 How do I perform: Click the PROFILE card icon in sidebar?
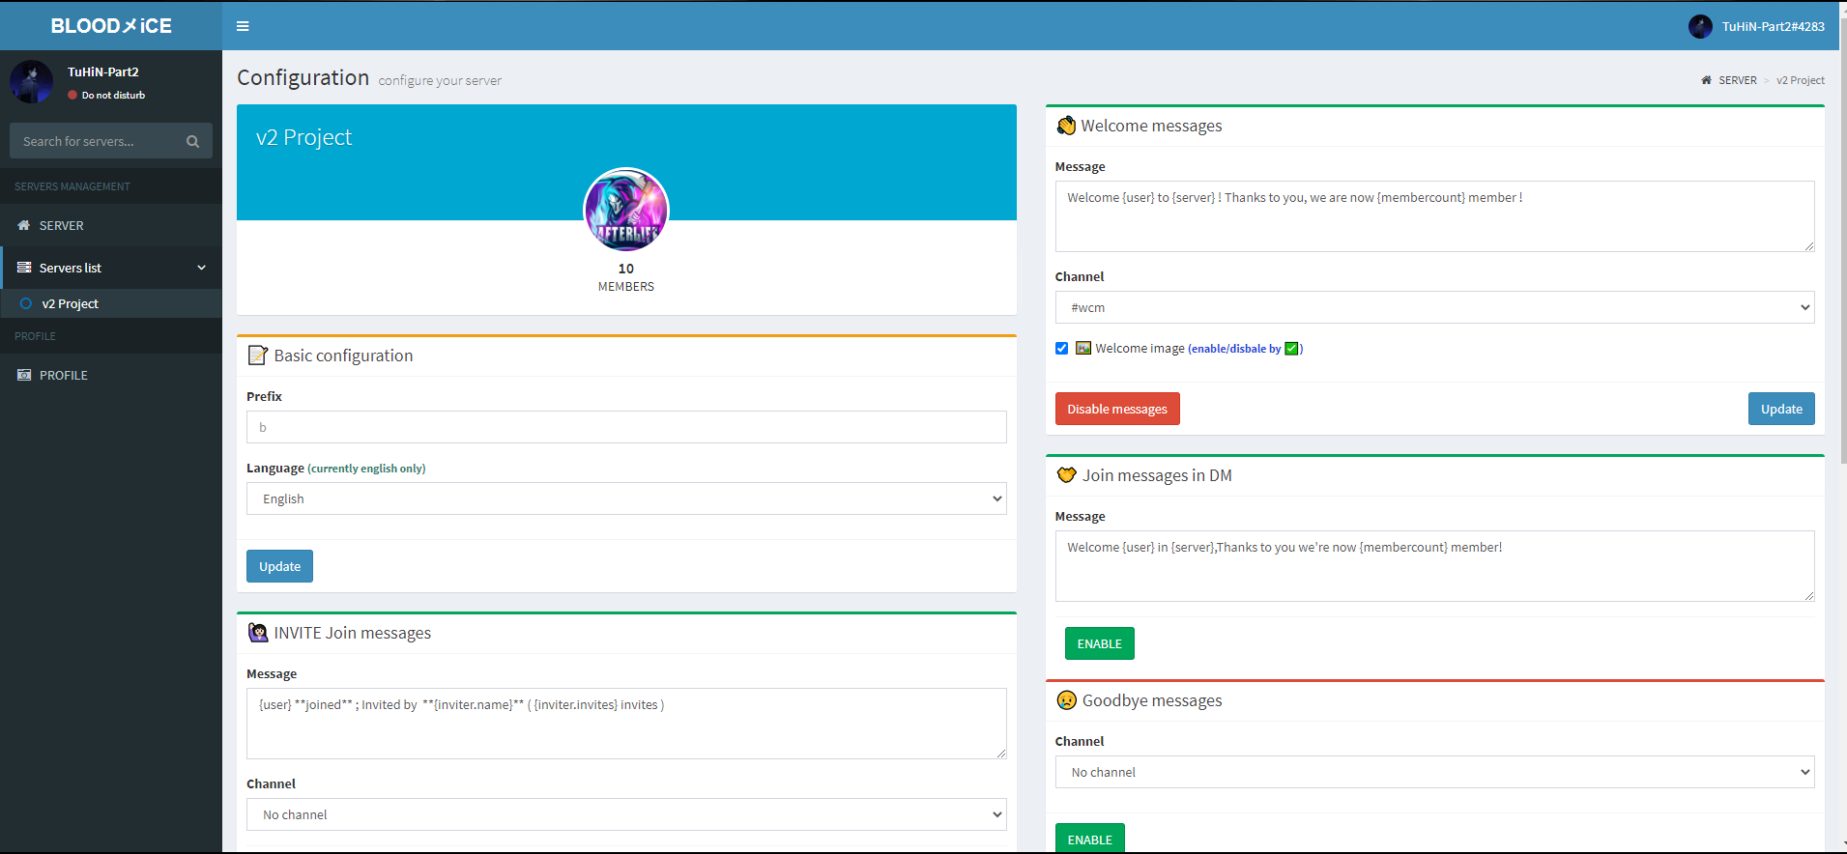(24, 375)
